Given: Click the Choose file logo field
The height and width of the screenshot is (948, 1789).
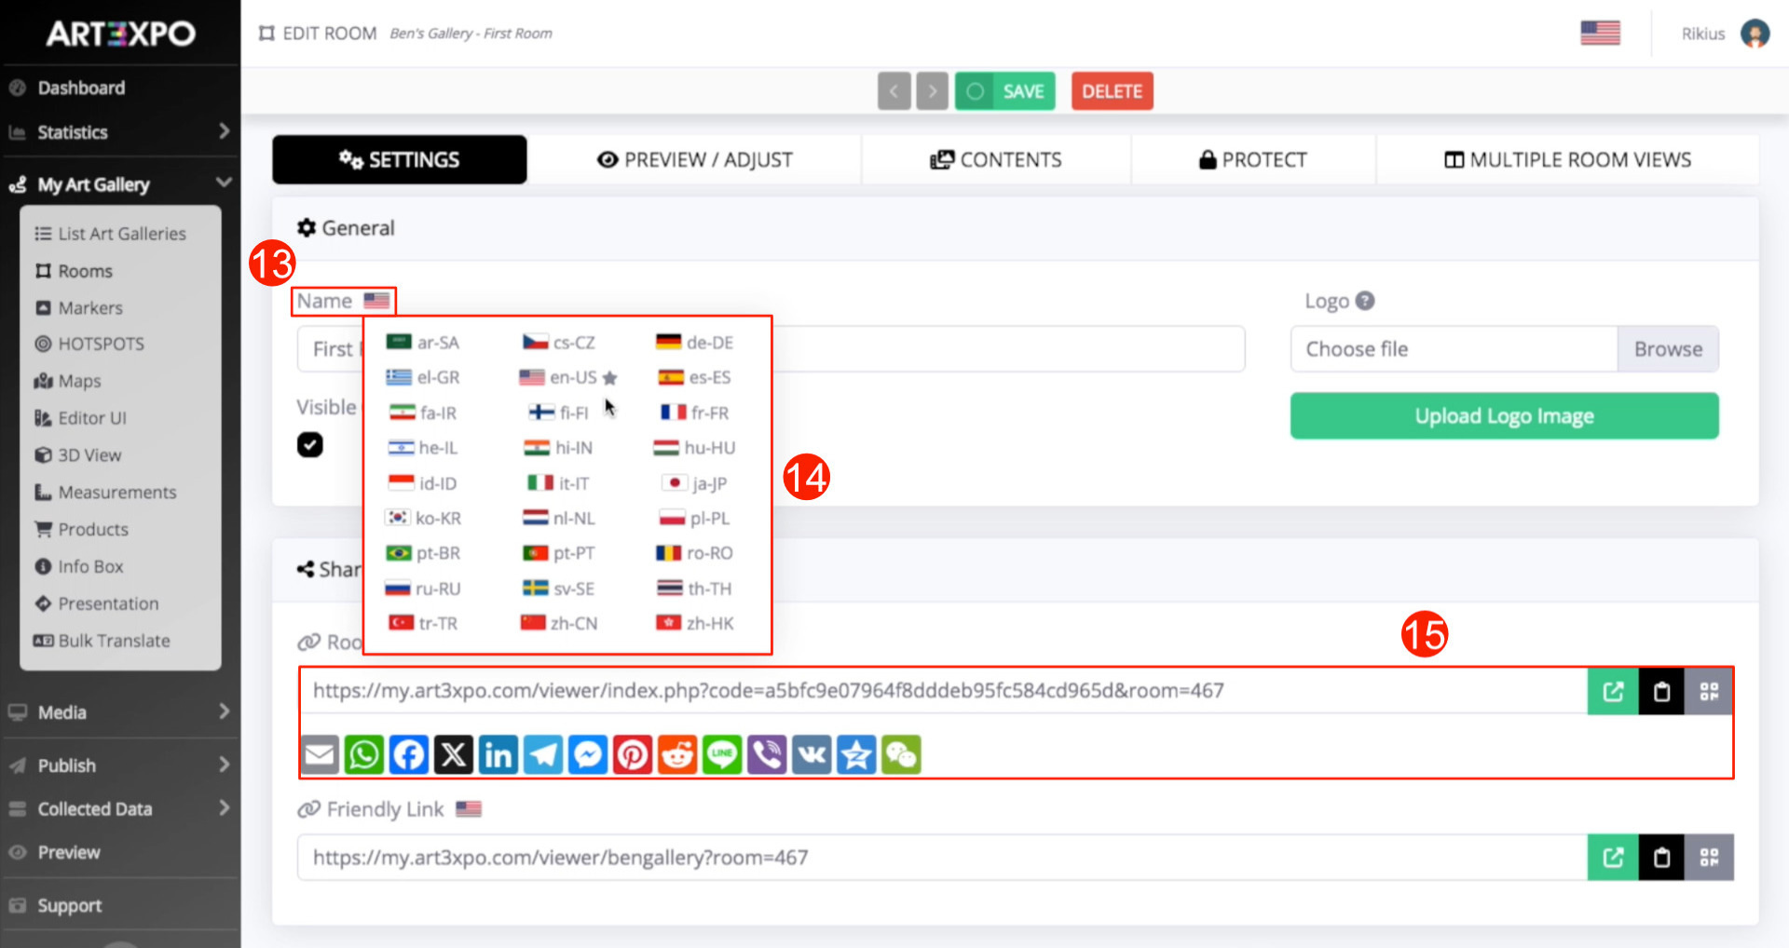Looking at the screenshot, I should (1454, 349).
